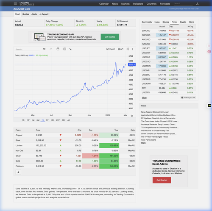Open the Indicators menu

point(138,4)
